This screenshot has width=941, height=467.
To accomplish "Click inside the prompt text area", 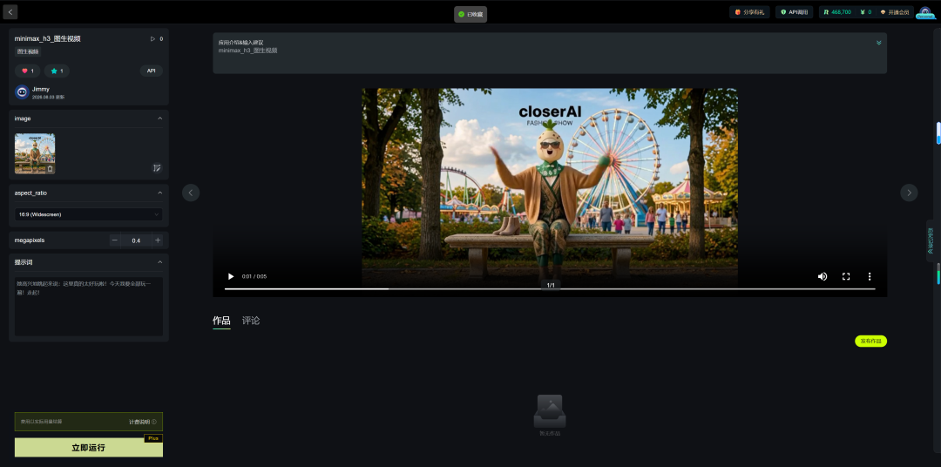I will 89,306.
